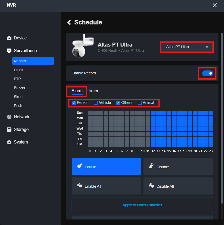
Task: Click the Wed day label
Action: [80, 129]
